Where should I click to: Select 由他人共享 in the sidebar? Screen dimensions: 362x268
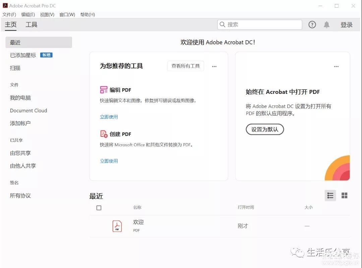point(23,166)
